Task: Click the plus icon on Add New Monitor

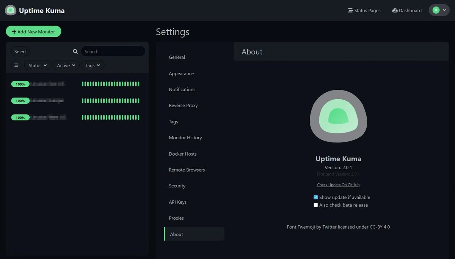Action: [x=14, y=31]
